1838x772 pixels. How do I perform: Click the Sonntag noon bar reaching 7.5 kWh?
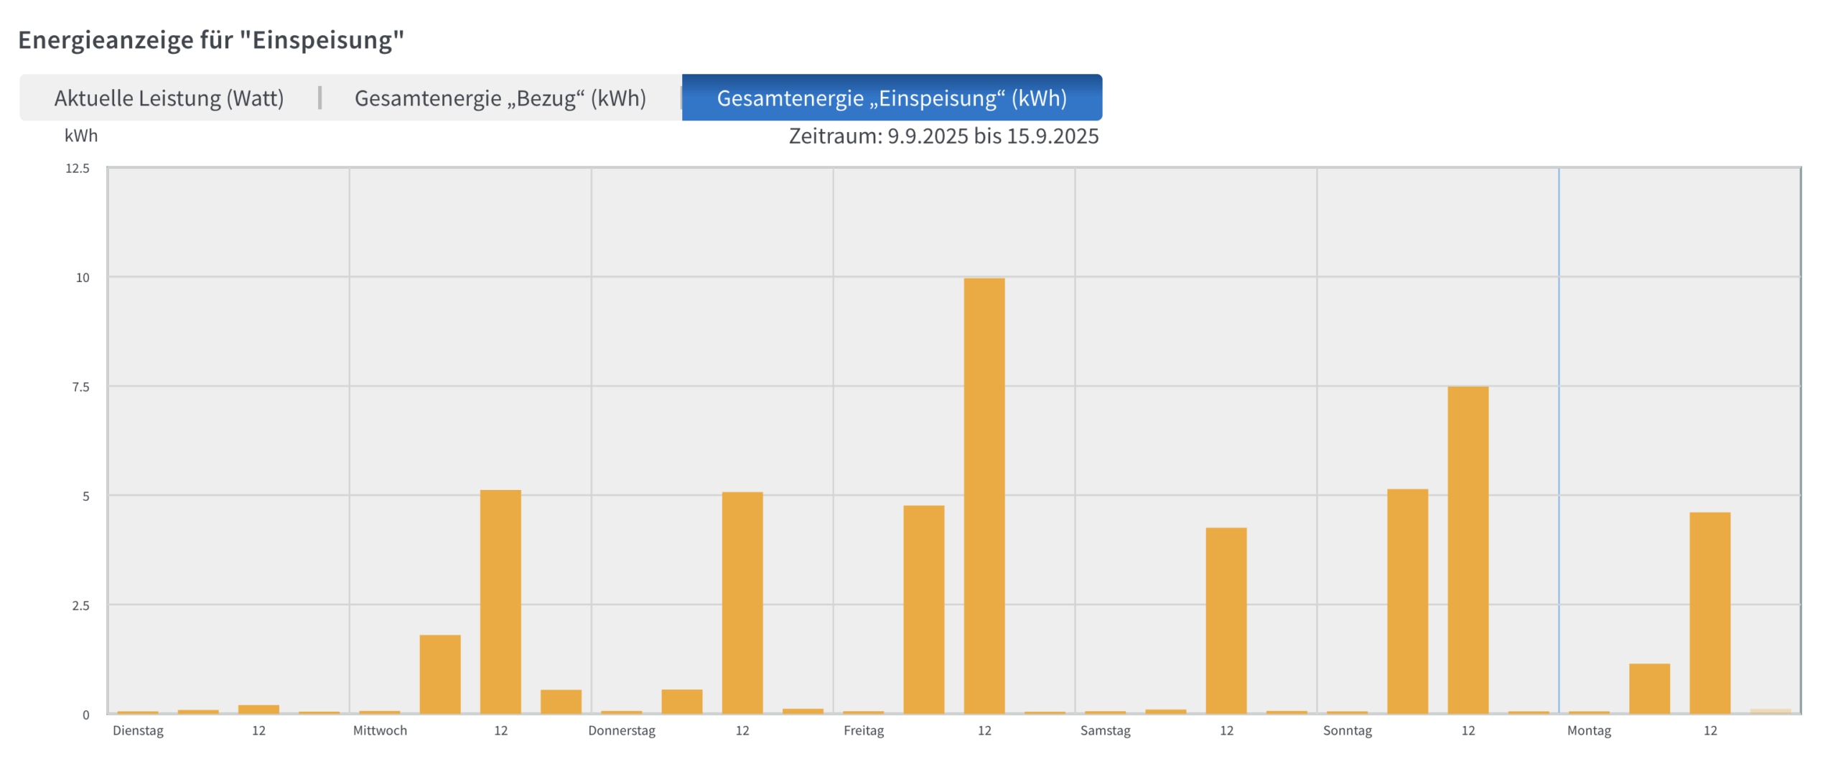(x=1468, y=550)
